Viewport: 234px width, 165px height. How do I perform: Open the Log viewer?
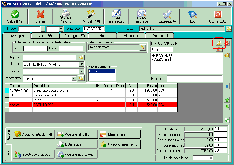(192, 16)
